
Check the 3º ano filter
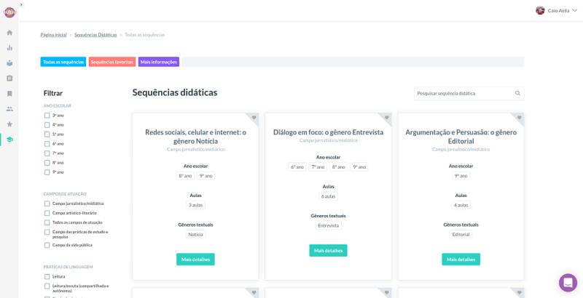pos(47,116)
